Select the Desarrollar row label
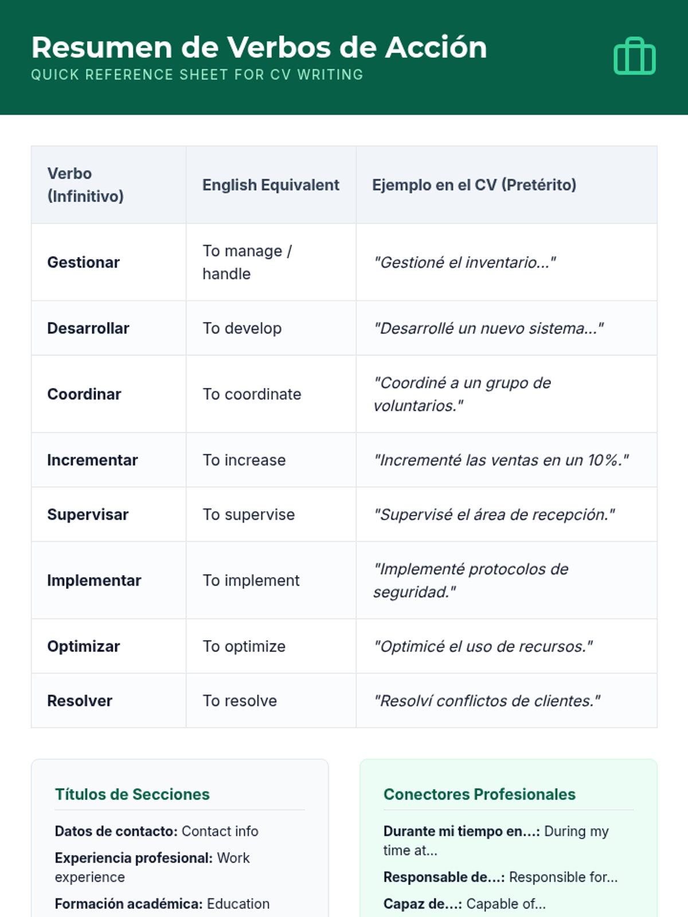Screen dimensions: 688x917 coord(88,328)
